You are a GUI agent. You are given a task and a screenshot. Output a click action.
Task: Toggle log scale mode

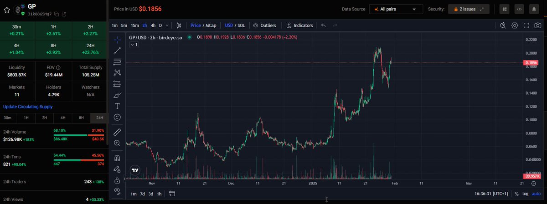[525, 194]
